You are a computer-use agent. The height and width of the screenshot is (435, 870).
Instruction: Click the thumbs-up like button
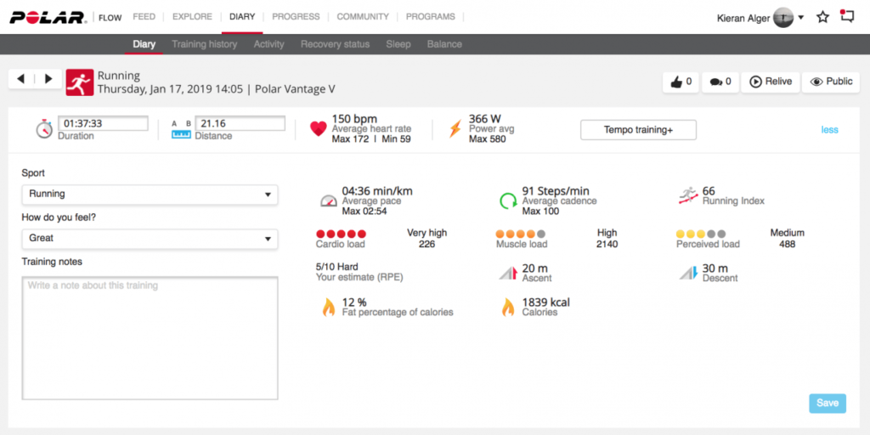coord(681,82)
